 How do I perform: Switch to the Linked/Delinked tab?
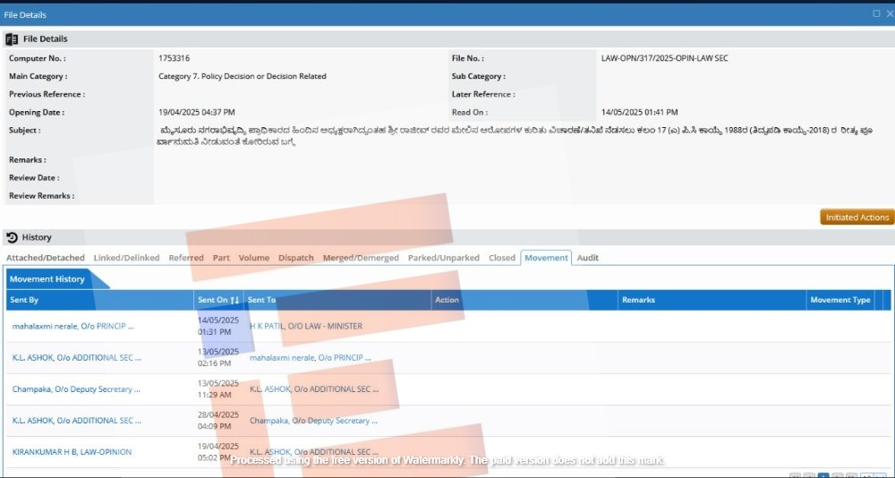tap(126, 258)
